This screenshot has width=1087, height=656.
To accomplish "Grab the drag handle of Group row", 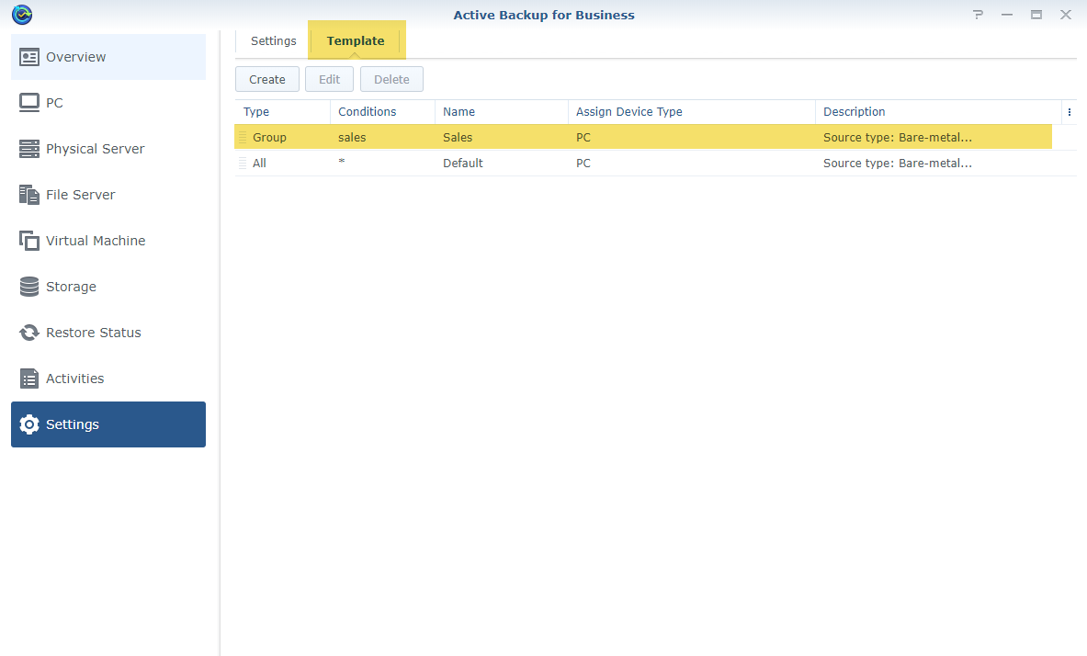I will point(242,137).
